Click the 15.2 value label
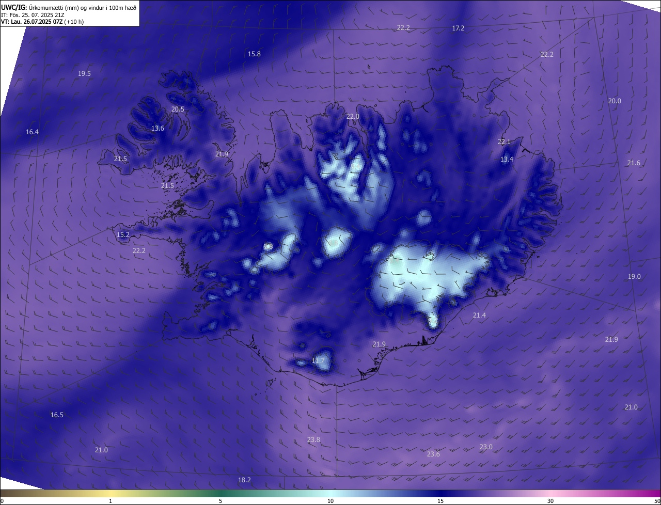The width and height of the screenshot is (661, 505). point(123,235)
